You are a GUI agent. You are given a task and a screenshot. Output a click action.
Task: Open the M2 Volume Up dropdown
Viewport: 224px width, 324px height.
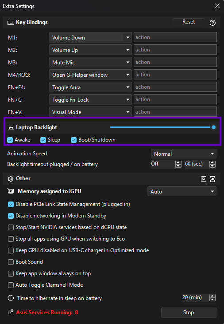pyautogui.click(x=90, y=50)
